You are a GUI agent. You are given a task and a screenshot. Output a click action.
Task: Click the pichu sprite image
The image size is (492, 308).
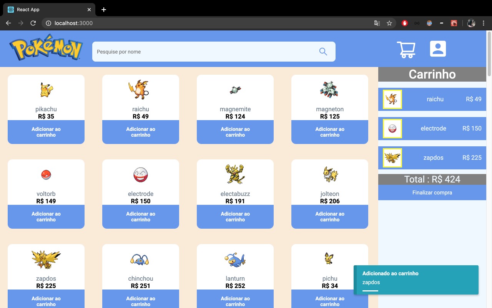coord(329,258)
